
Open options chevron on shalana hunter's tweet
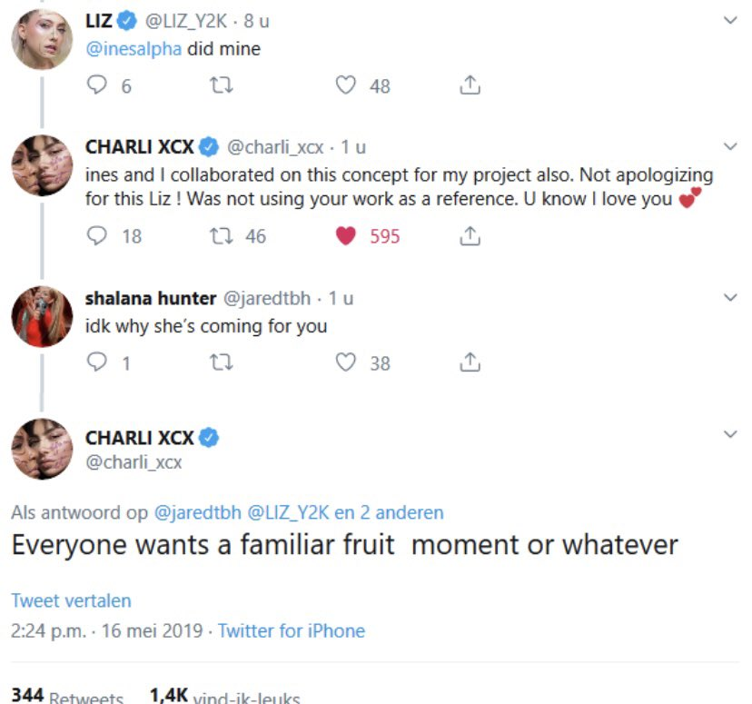[x=730, y=297]
